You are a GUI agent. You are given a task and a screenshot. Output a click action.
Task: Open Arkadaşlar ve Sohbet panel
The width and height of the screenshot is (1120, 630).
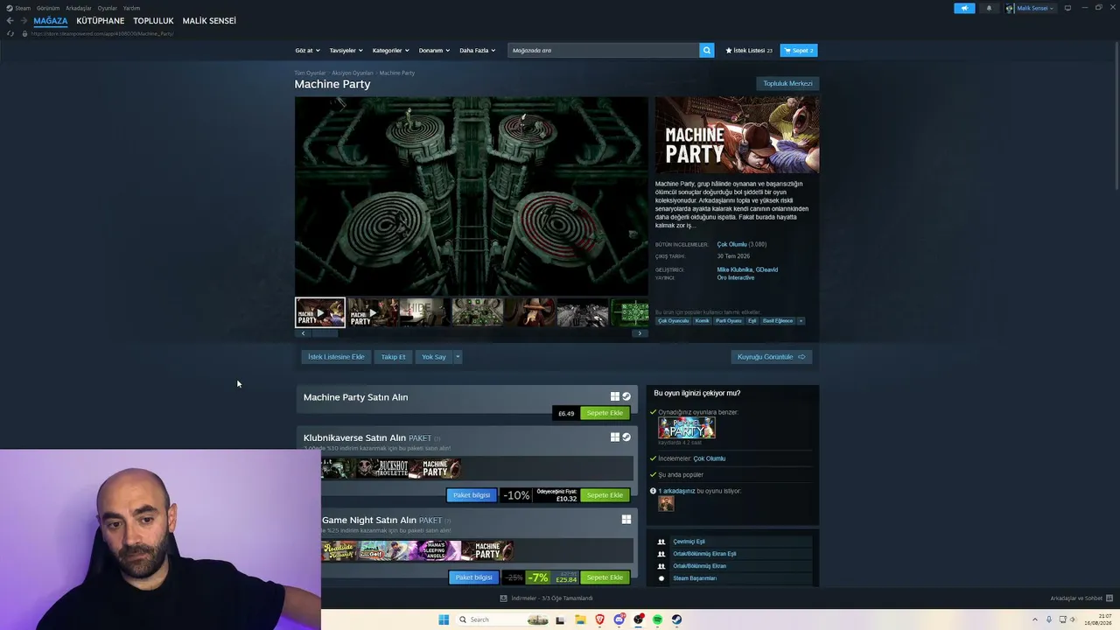(x=1081, y=598)
